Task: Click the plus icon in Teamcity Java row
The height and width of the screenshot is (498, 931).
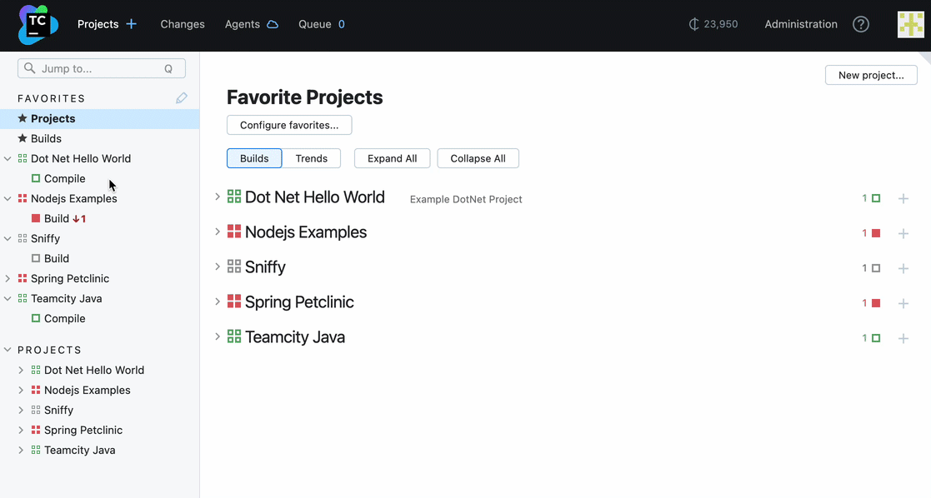Action: (x=903, y=339)
